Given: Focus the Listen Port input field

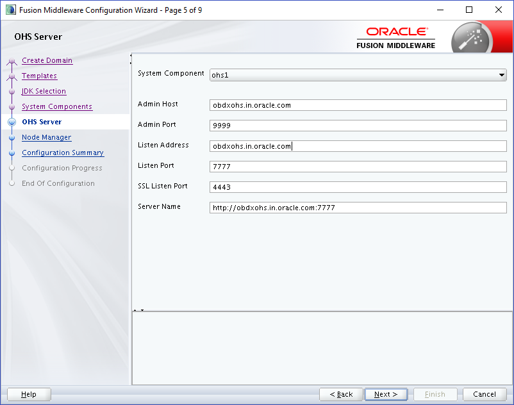Looking at the screenshot, I should [358, 167].
